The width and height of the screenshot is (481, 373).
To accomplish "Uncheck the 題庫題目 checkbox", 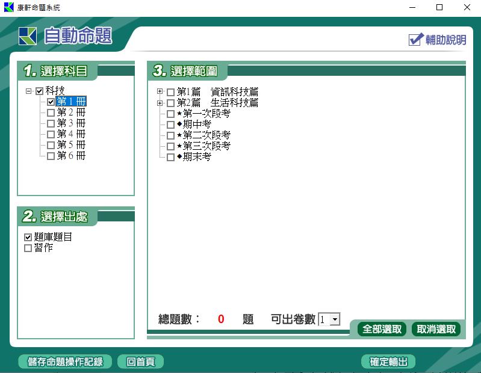I will pyautogui.click(x=28, y=238).
